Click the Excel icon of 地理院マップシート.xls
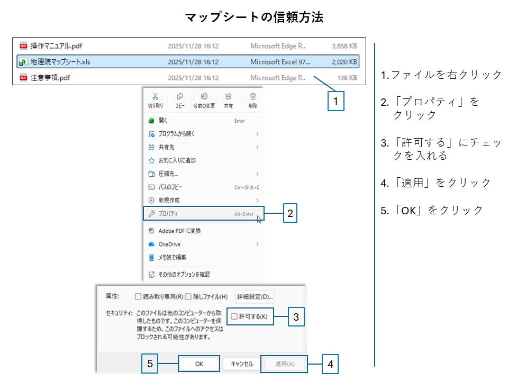 [x=23, y=62]
